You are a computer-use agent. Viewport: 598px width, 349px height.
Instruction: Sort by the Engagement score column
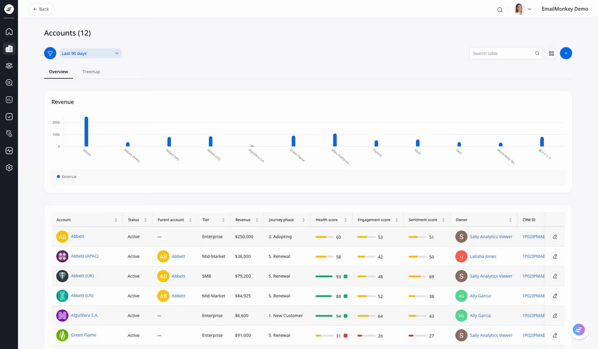[397, 220]
